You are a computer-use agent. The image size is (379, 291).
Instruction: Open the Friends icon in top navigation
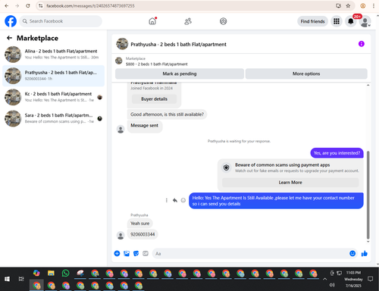pos(188,21)
